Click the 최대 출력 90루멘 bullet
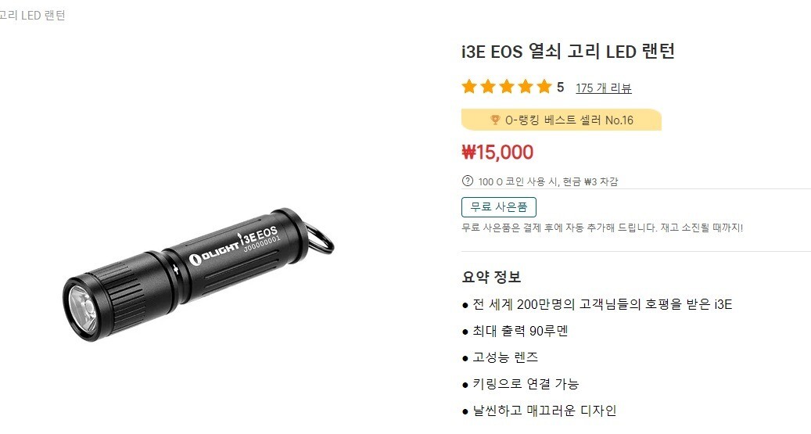 520,331
